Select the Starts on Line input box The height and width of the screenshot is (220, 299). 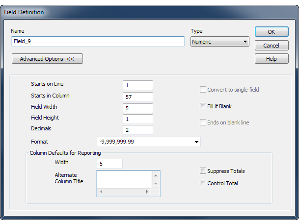click(137, 85)
